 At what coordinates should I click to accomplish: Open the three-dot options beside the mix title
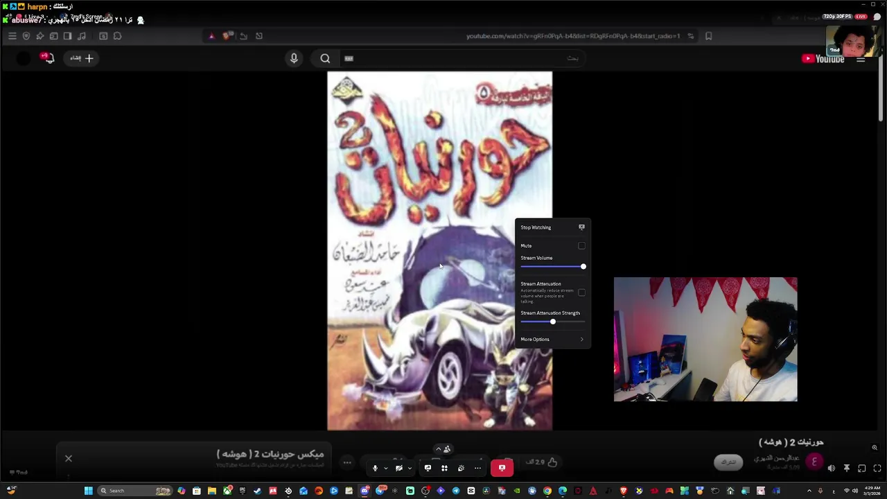[x=347, y=462]
